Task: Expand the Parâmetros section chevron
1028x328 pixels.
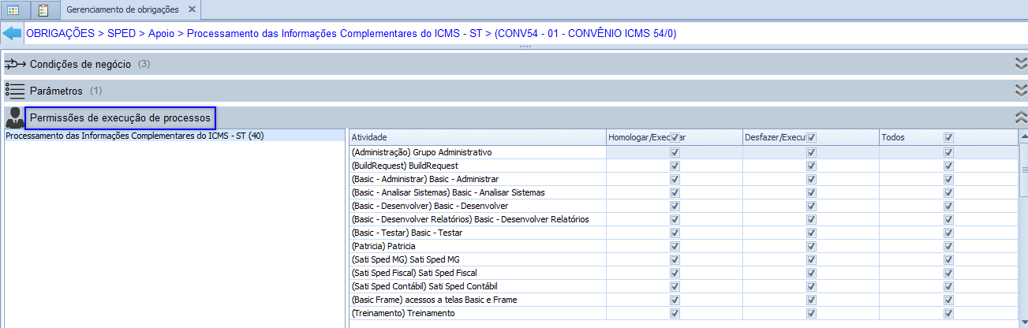Action: [1020, 91]
